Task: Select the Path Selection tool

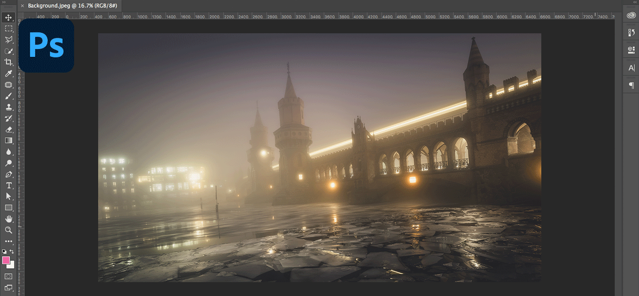Action: 8,197
